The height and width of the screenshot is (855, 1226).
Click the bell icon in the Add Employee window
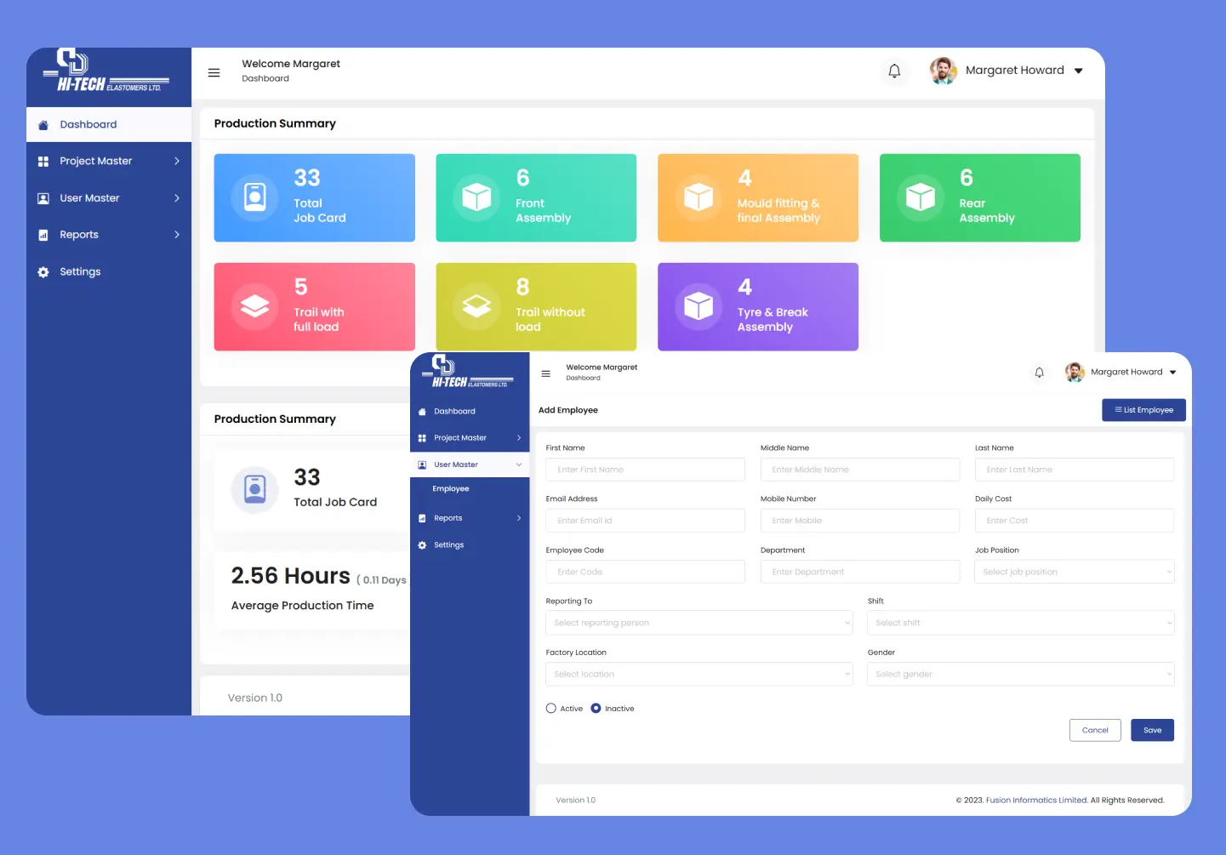pos(1039,373)
